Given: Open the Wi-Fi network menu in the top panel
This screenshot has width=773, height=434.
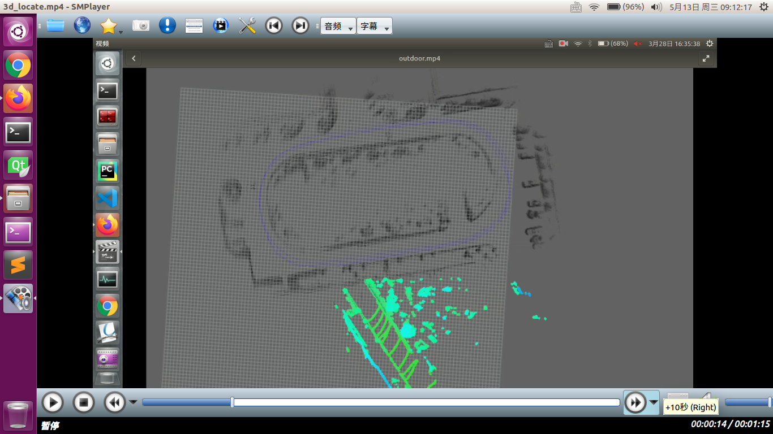Looking at the screenshot, I should [x=594, y=7].
